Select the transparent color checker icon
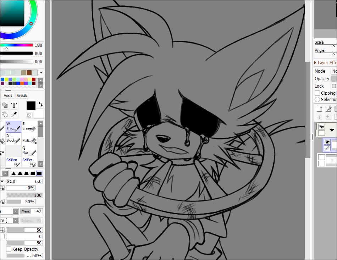The width and height of the screenshot is (337, 260). pos(29,116)
